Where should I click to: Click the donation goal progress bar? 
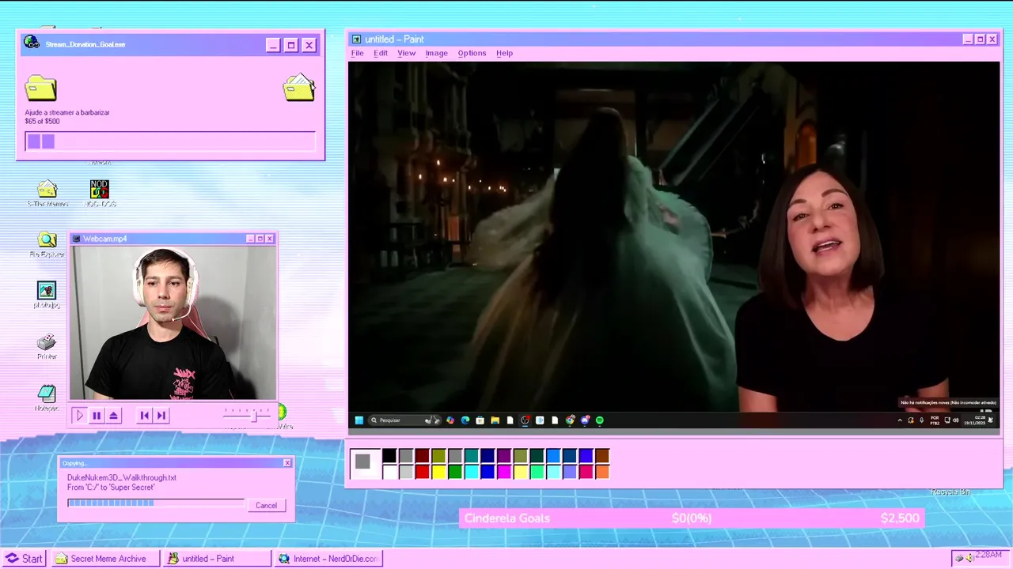[x=170, y=141]
